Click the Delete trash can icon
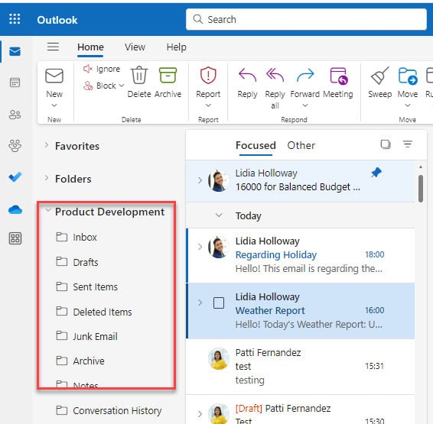This screenshot has width=433, height=424. point(139,76)
